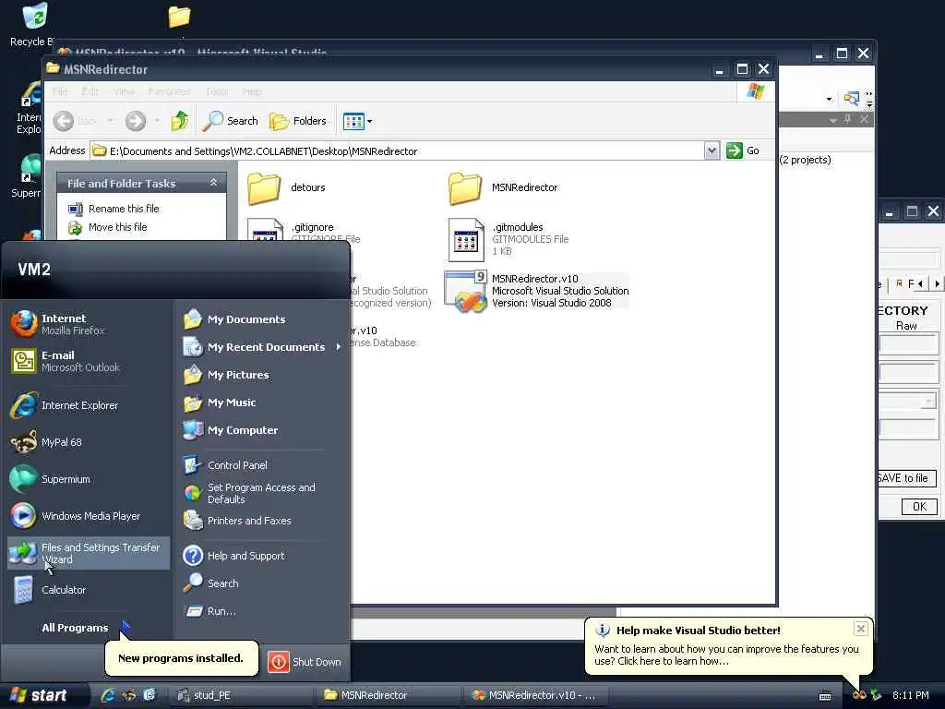Image resolution: width=945 pixels, height=709 pixels.
Task: Click MSNRedirector Explorer taskbar button
Action: (x=389, y=695)
